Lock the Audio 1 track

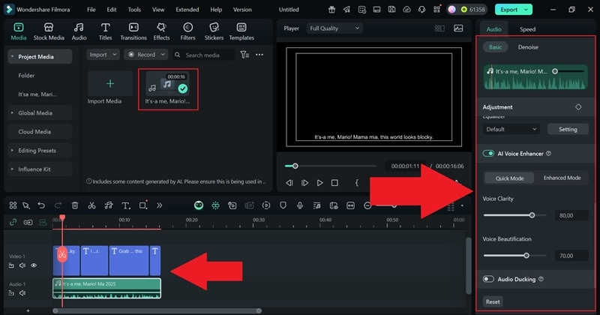click(11, 292)
